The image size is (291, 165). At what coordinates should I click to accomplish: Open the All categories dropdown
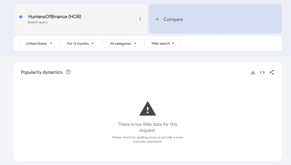[122, 44]
